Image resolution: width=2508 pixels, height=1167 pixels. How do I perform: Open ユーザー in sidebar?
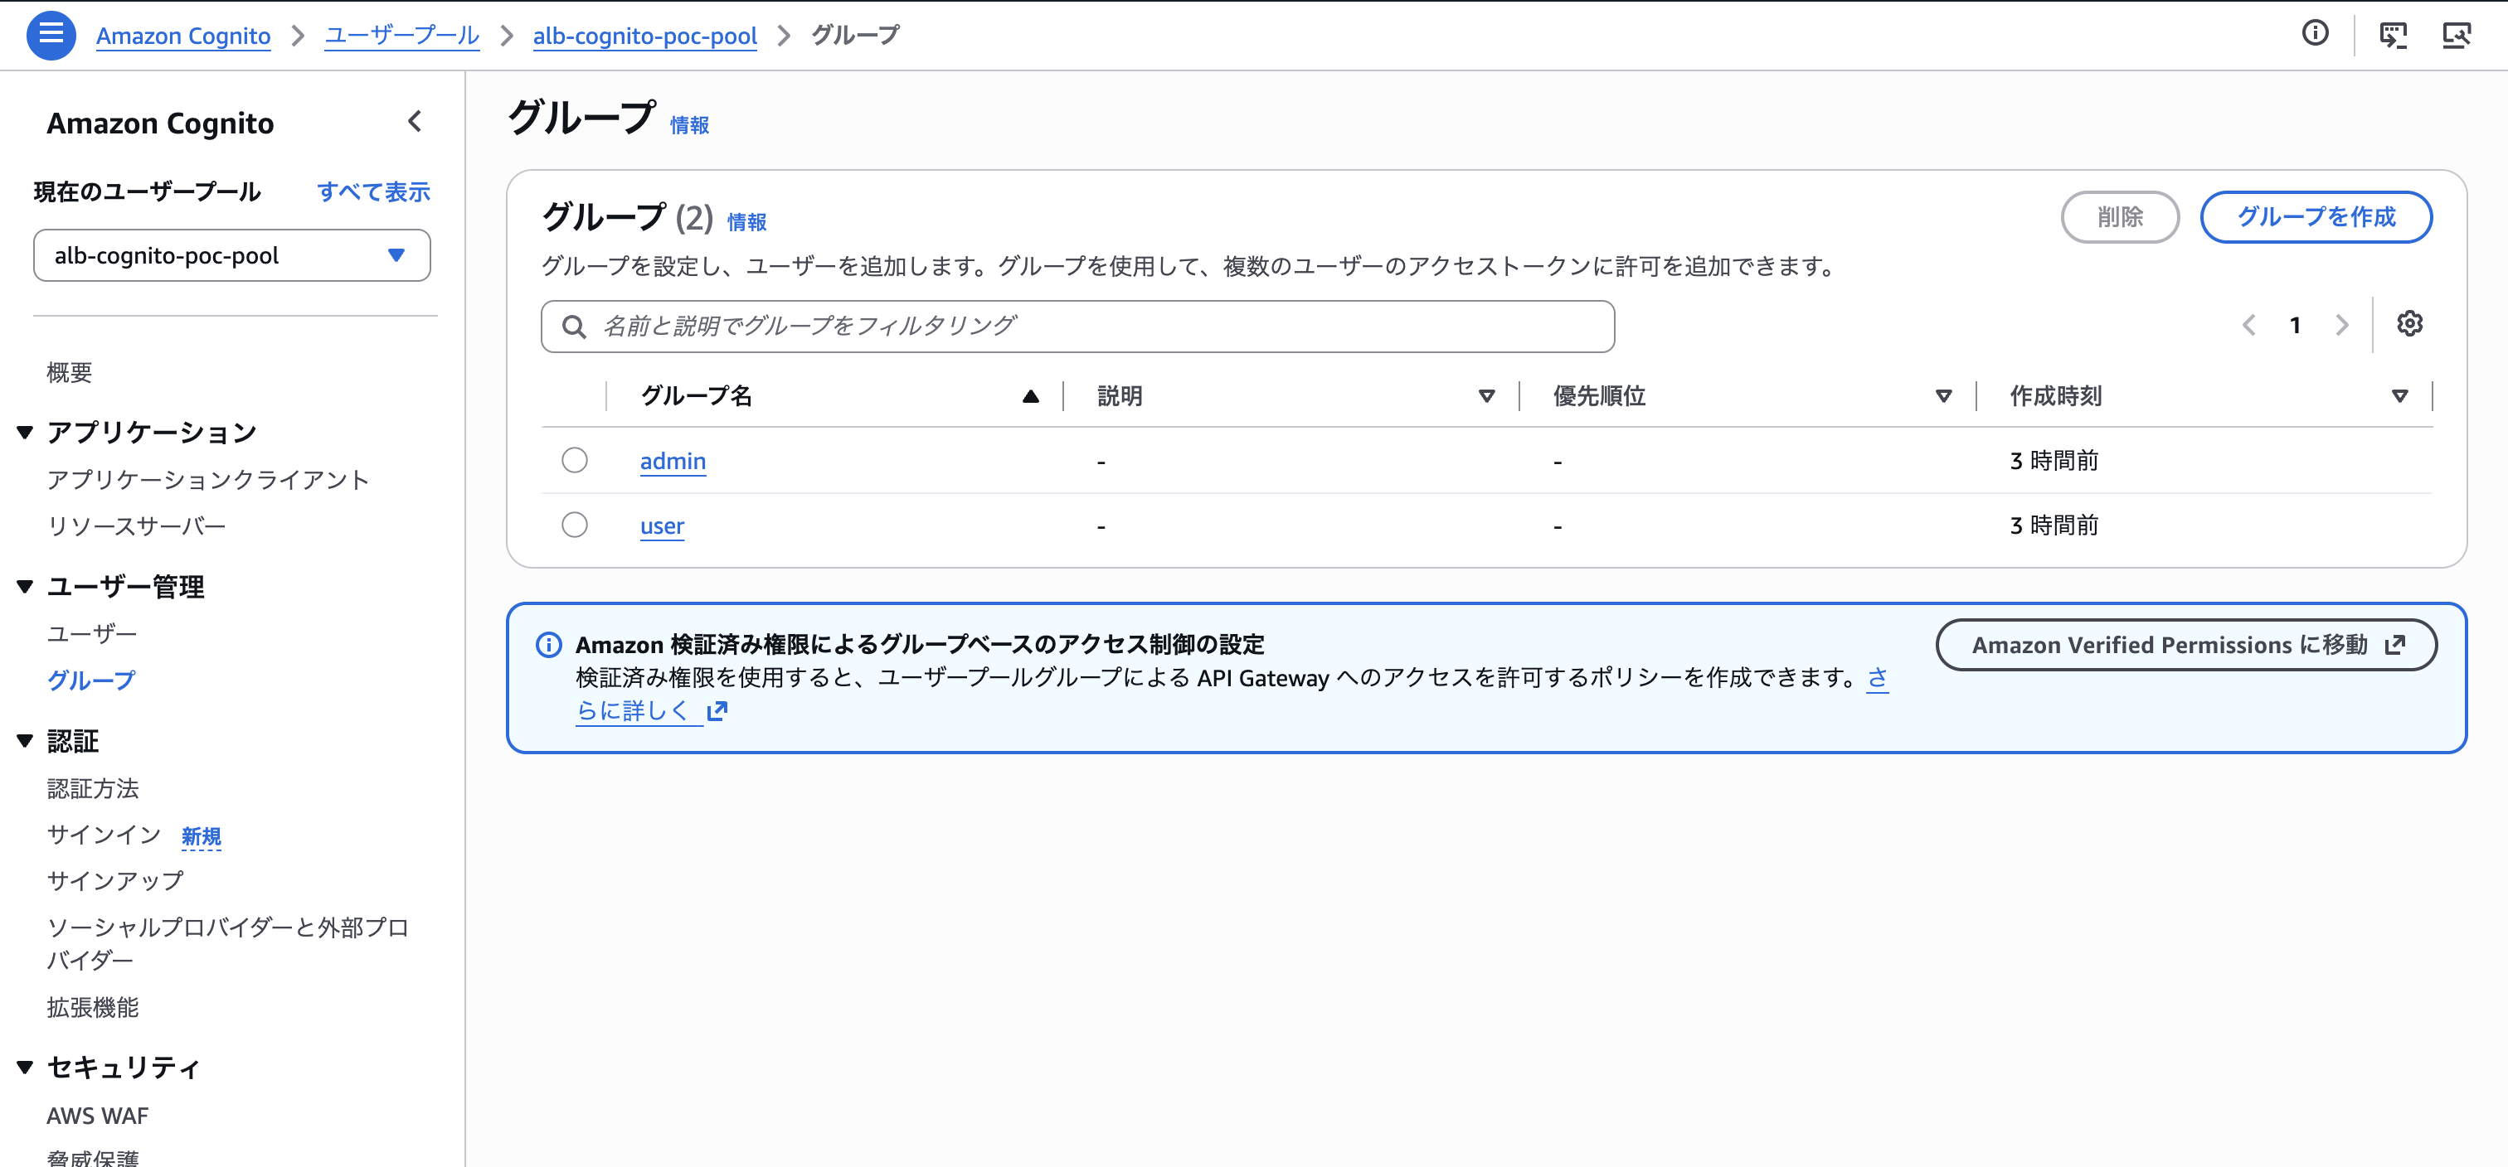[91, 633]
